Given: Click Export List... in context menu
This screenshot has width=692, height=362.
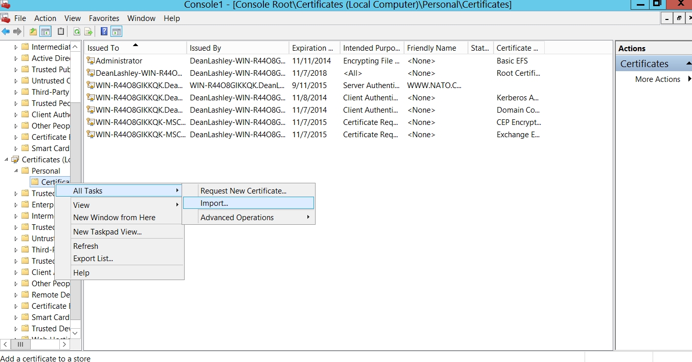Looking at the screenshot, I should [93, 259].
